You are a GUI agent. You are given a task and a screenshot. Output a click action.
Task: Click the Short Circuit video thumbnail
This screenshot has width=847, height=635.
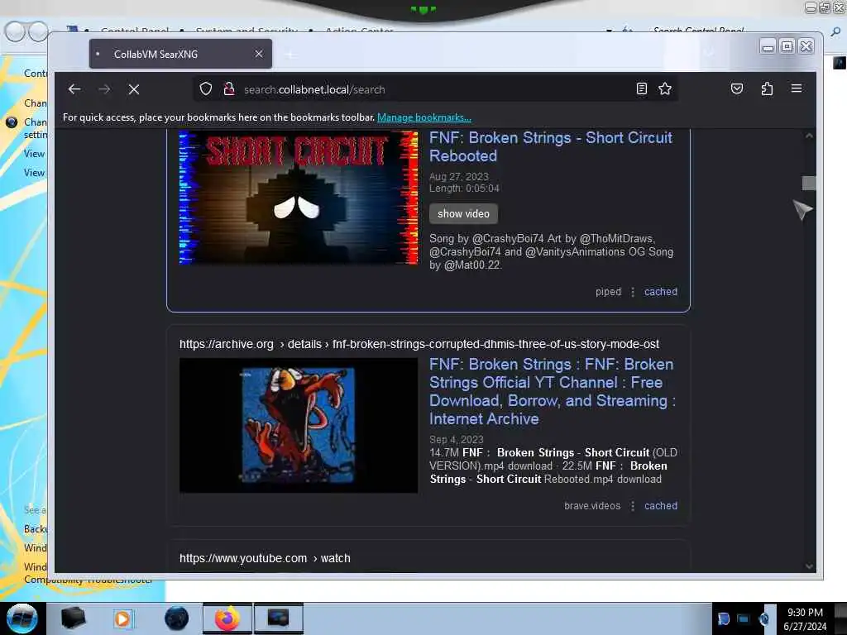tap(298, 198)
